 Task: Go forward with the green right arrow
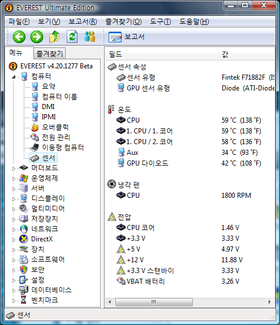[x=37, y=37]
